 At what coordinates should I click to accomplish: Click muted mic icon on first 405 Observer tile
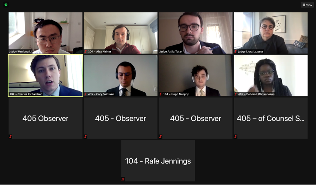pyautogui.click(x=10, y=137)
